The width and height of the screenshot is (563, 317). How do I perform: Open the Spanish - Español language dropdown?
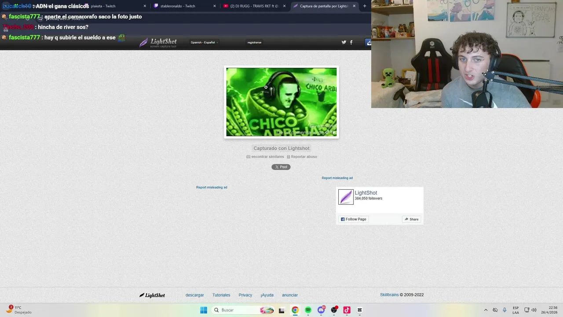tap(204, 42)
